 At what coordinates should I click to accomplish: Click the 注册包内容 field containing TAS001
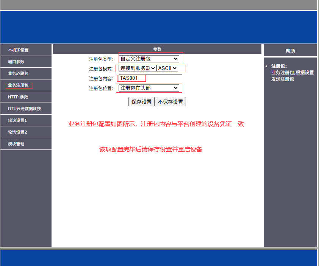pos(150,78)
